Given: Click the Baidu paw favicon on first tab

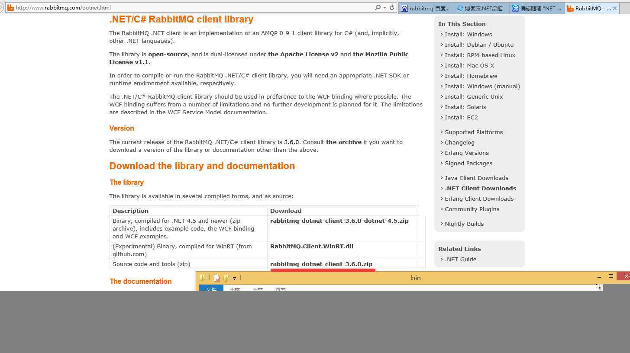Looking at the screenshot, I should [x=404, y=8].
